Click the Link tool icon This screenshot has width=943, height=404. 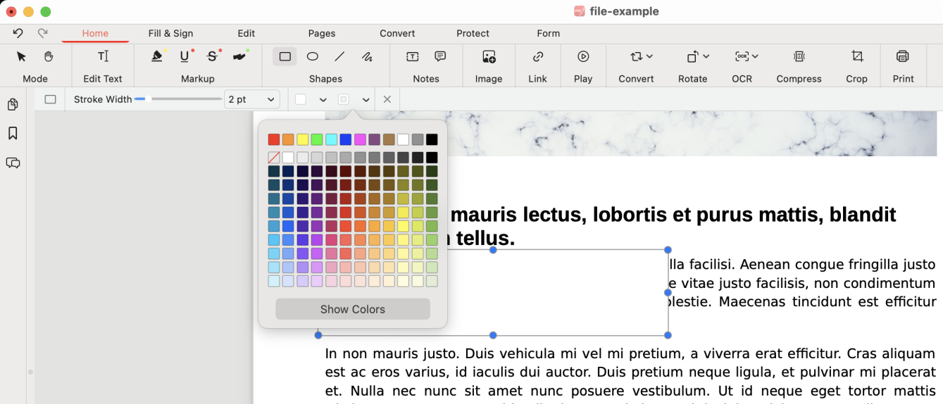coord(538,56)
